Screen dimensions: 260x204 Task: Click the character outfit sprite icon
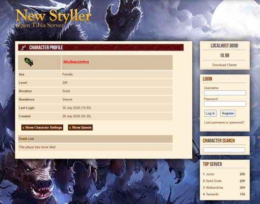(29, 62)
